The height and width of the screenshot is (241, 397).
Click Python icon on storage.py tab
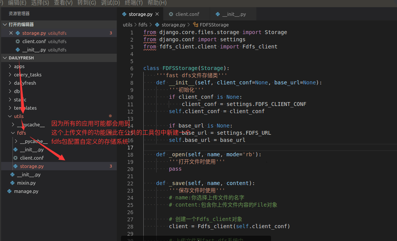[124, 14]
